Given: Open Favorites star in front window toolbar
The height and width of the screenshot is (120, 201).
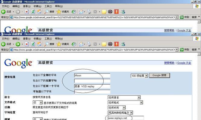Looking at the screenshot, I should coord(59,44).
